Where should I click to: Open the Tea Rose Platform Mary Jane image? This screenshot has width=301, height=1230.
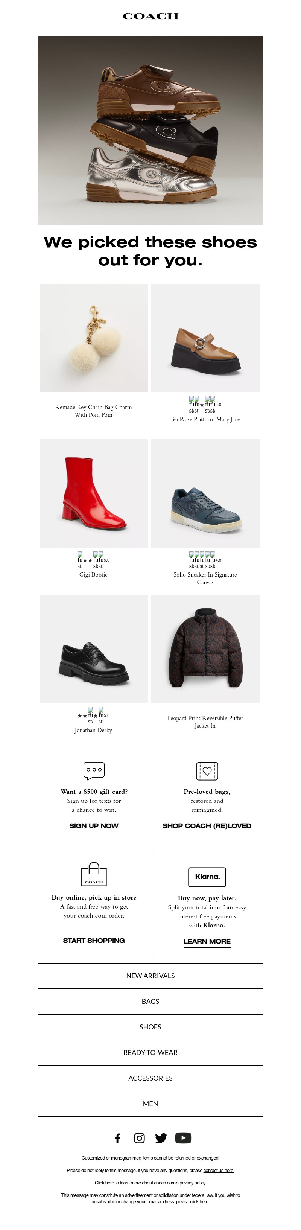click(x=205, y=338)
